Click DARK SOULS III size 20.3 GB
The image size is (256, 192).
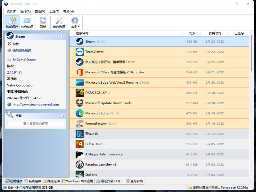click(x=192, y=93)
